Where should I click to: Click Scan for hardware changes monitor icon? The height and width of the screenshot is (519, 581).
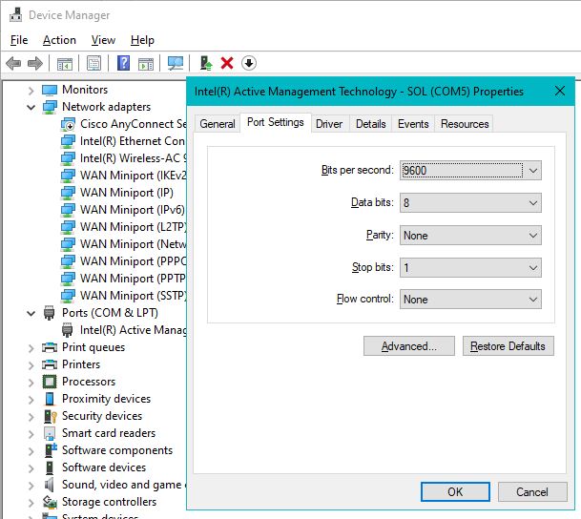coord(176,63)
